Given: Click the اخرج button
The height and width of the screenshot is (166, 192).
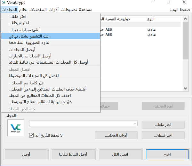Looking at the screenshot, I should pyautogui.click(x=167, y=154).
